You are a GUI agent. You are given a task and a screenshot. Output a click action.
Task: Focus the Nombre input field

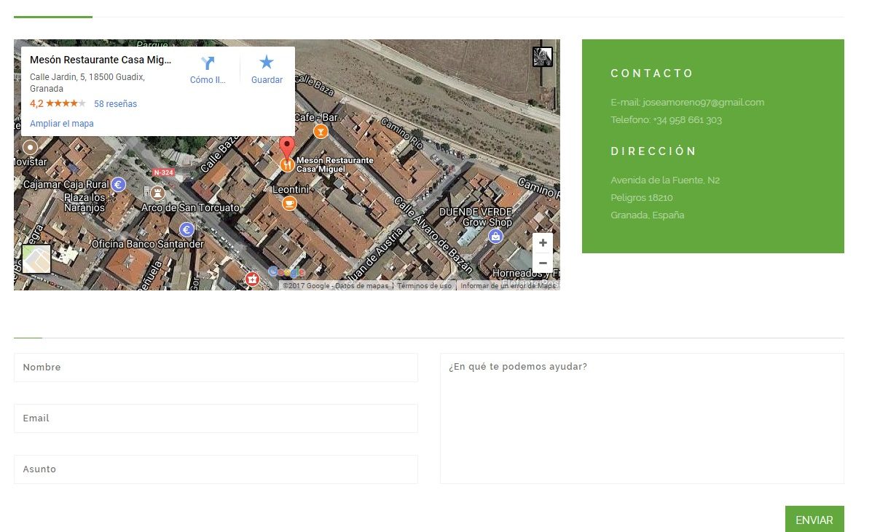pos(216,368)
